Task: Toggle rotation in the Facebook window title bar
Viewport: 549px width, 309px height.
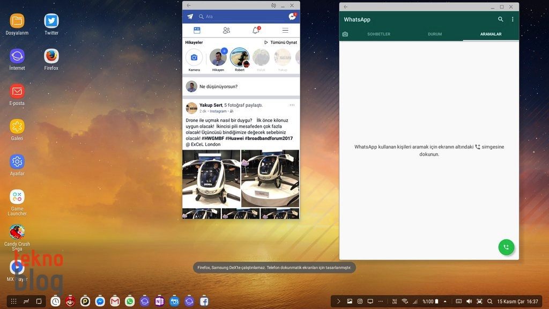Action: point(273,5)
